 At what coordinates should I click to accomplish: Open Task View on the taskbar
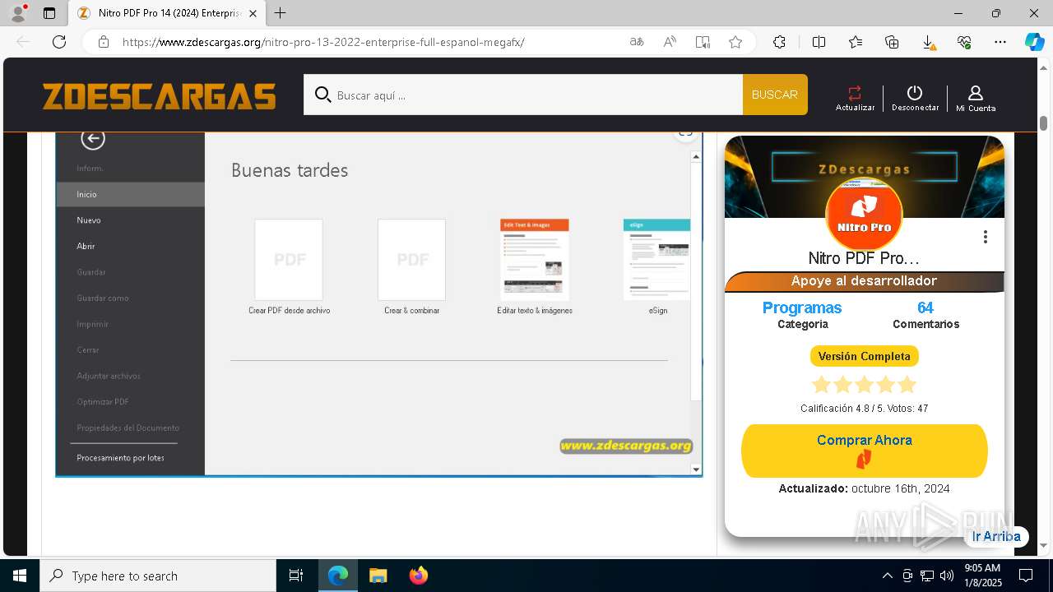pyautogui.click(x=296, y=576)
